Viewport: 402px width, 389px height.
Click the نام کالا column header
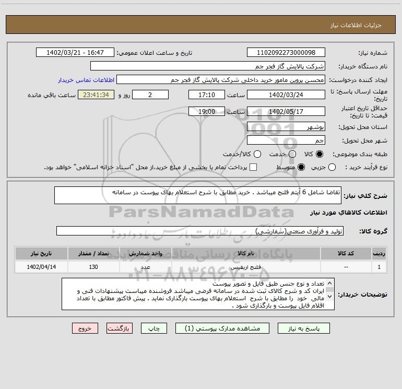tap(246, 253)
